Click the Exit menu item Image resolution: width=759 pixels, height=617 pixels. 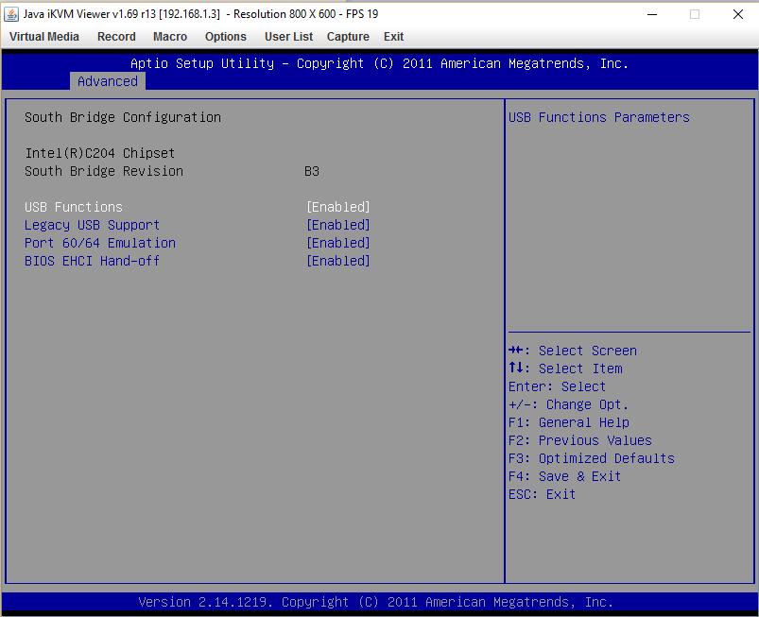pyautogui.click(x=393, y=37)
